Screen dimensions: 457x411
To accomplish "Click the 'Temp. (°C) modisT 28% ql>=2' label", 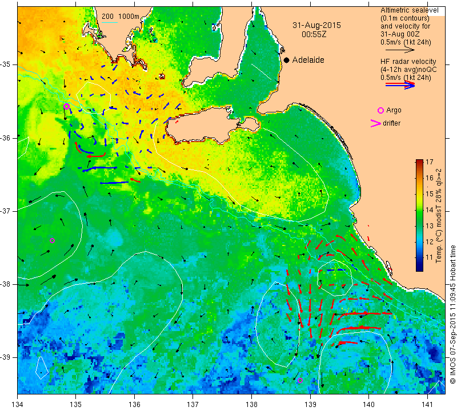I will click(x=439, y=216).
